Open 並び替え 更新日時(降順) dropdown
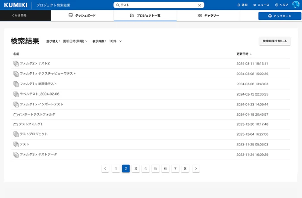Image resolution: width=302 pixels, height=198 pixels. point(75,41)
